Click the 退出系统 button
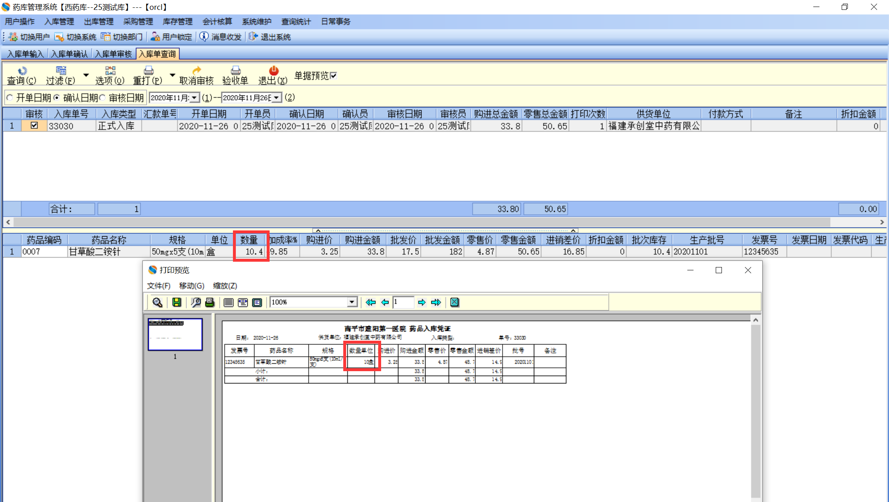889x502 pixels. tap(270, 37)
